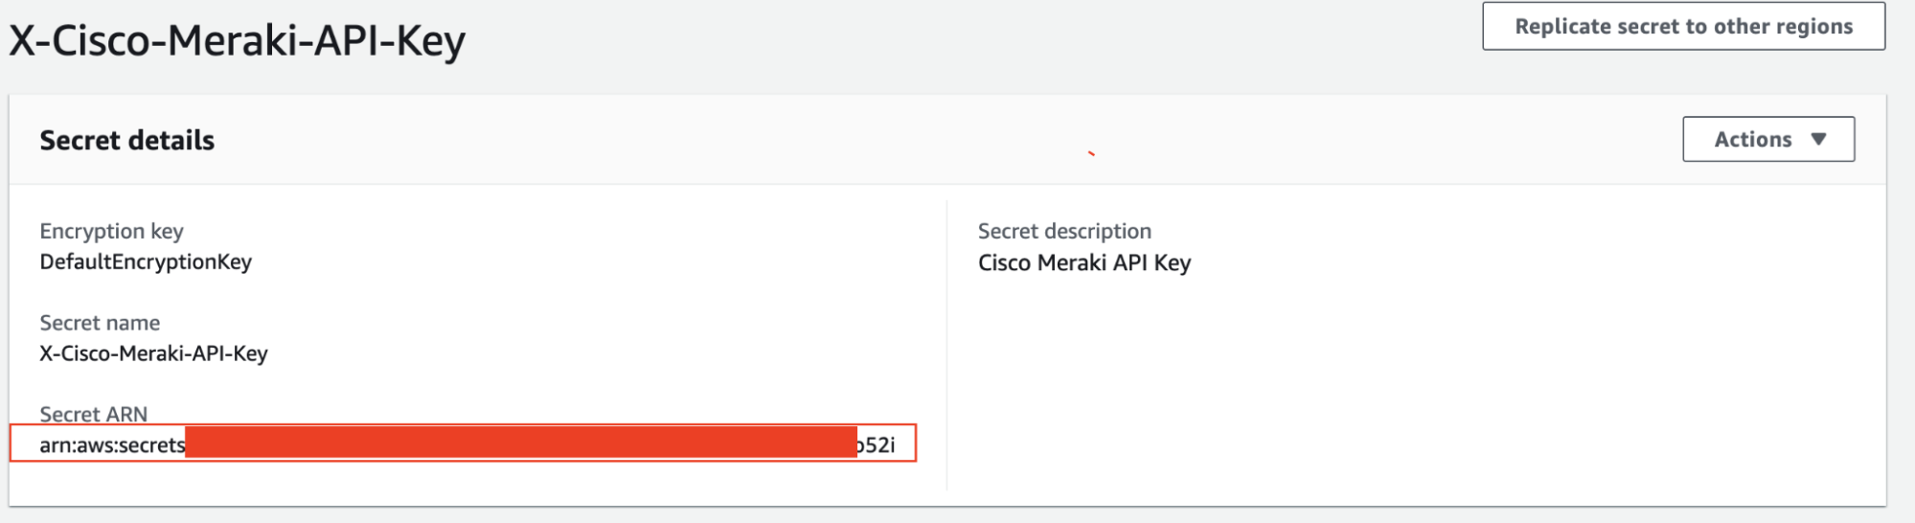Click the Secret details panel heading

[127, 140]
